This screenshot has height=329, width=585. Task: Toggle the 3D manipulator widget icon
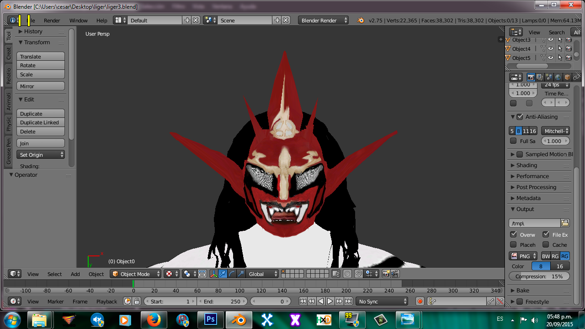pyautogui.click(x=213, y=274)
